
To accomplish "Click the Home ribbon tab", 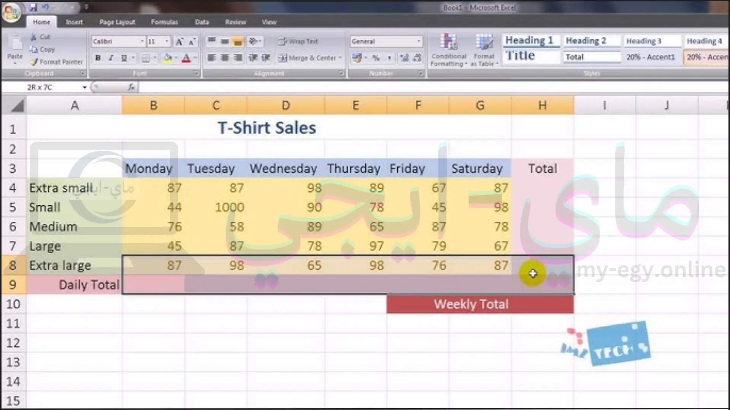I will pyautogui.click(x=41, y=22).
